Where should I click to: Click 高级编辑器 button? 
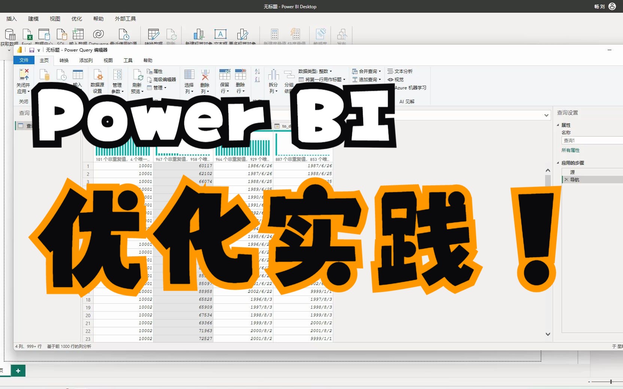pyautogui.click(x=161, y=79)
